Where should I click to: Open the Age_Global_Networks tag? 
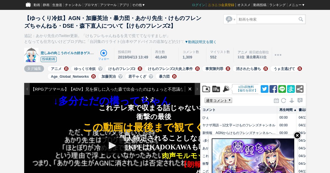(x=70, y=76)
